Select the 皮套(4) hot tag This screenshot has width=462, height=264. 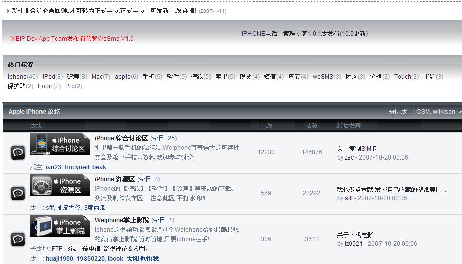click(x=298, y=76)
